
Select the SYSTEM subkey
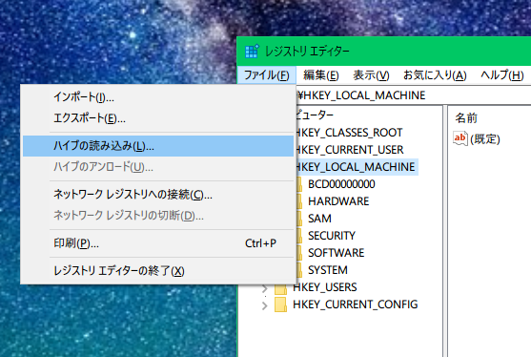[328, 270]
